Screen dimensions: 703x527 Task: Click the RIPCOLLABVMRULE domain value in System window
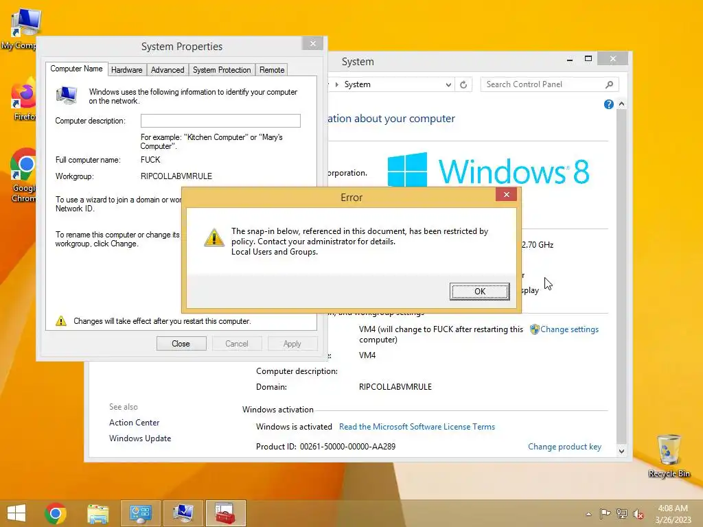pos(395,387)
